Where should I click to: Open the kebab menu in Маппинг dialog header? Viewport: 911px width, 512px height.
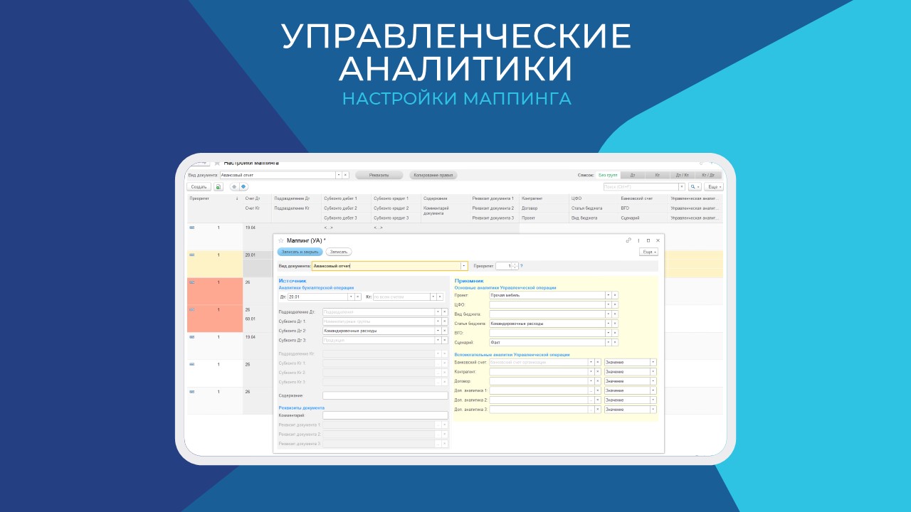[638, 240]
